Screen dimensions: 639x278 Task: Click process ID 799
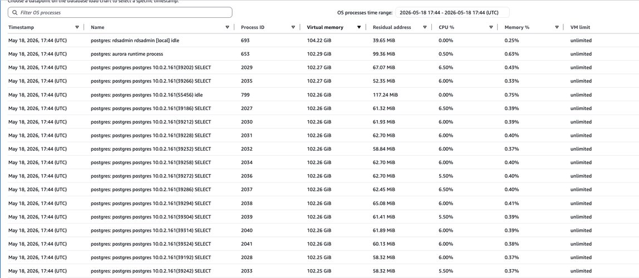point(245,95)
